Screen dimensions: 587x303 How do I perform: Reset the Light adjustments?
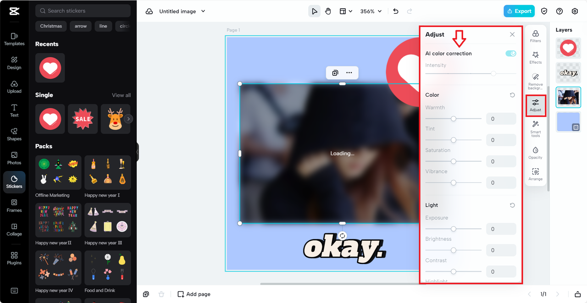[512, 205]
